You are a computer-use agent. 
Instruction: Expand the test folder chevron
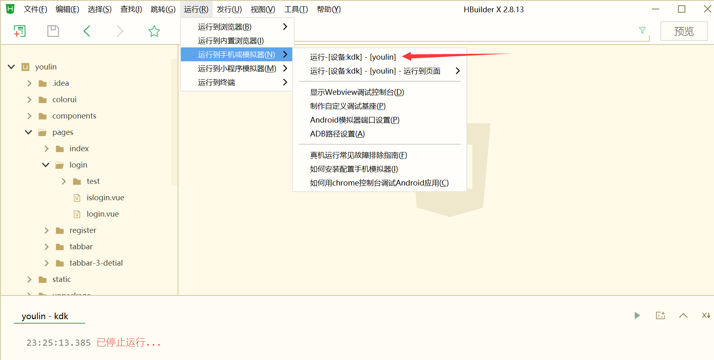click(x=63, y=181)
